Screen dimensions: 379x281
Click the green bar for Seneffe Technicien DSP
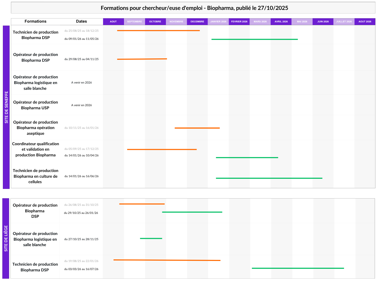point(254,39)
